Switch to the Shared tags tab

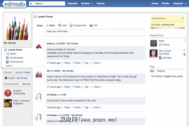[161, 71]
